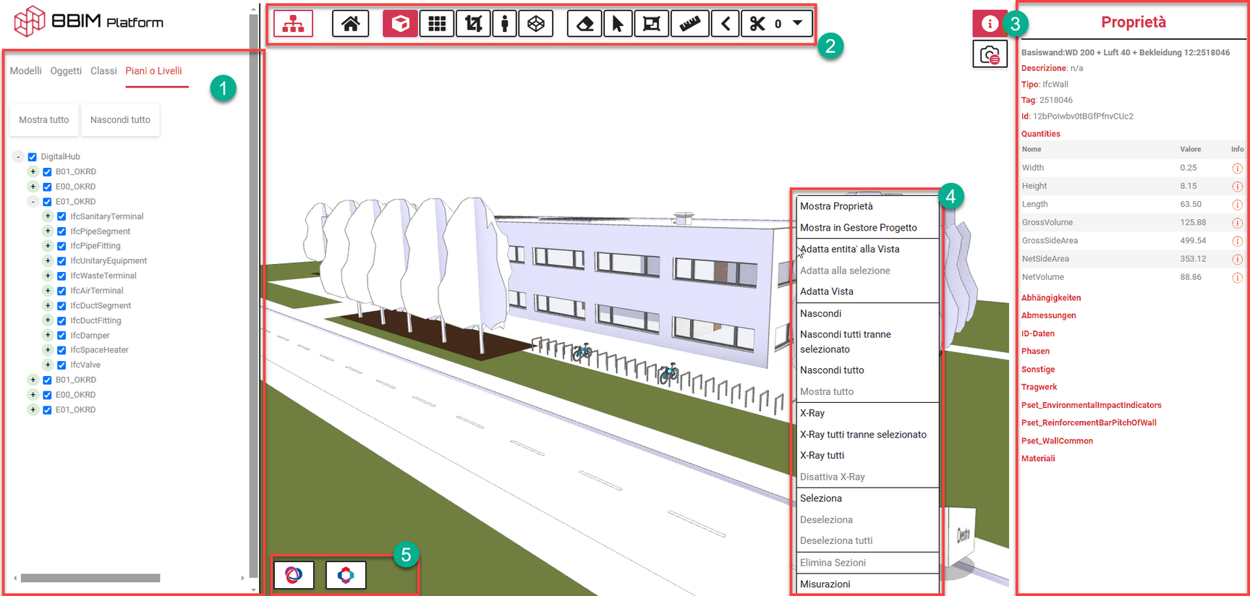Open the Abmessungen property group
The image size is (1250, 596).
tap(1049, 315)
